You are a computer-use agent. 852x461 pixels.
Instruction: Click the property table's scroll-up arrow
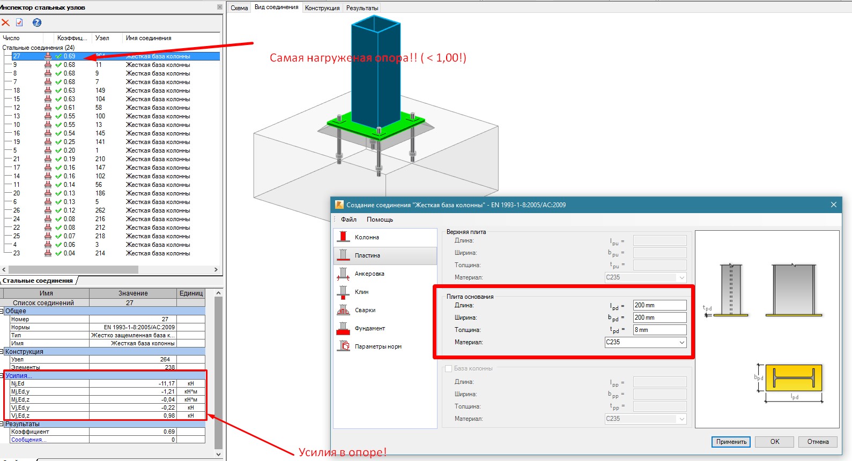218,293
